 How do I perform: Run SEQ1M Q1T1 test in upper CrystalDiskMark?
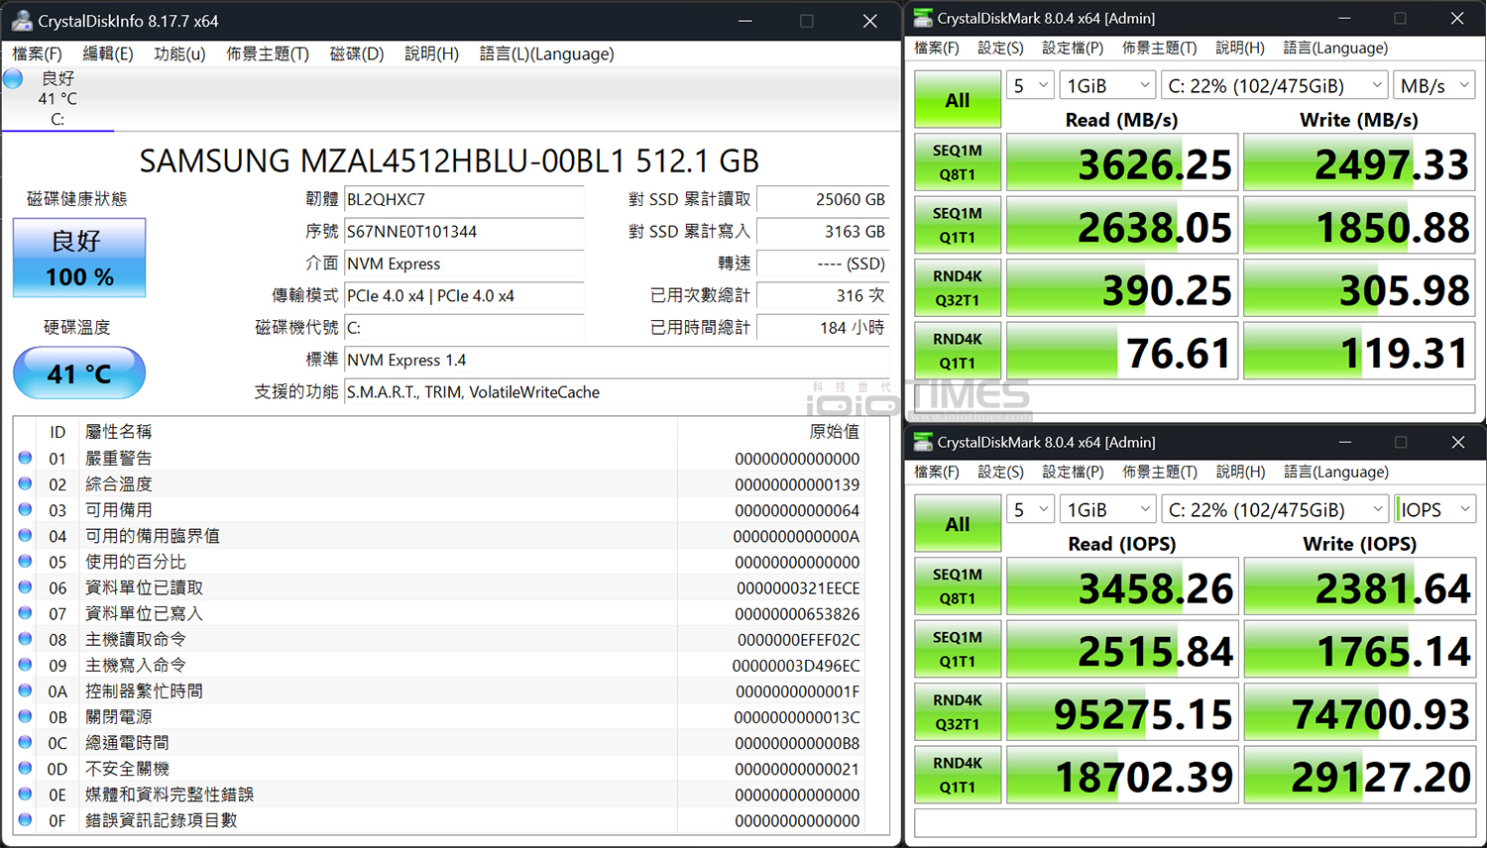[958, 225]
